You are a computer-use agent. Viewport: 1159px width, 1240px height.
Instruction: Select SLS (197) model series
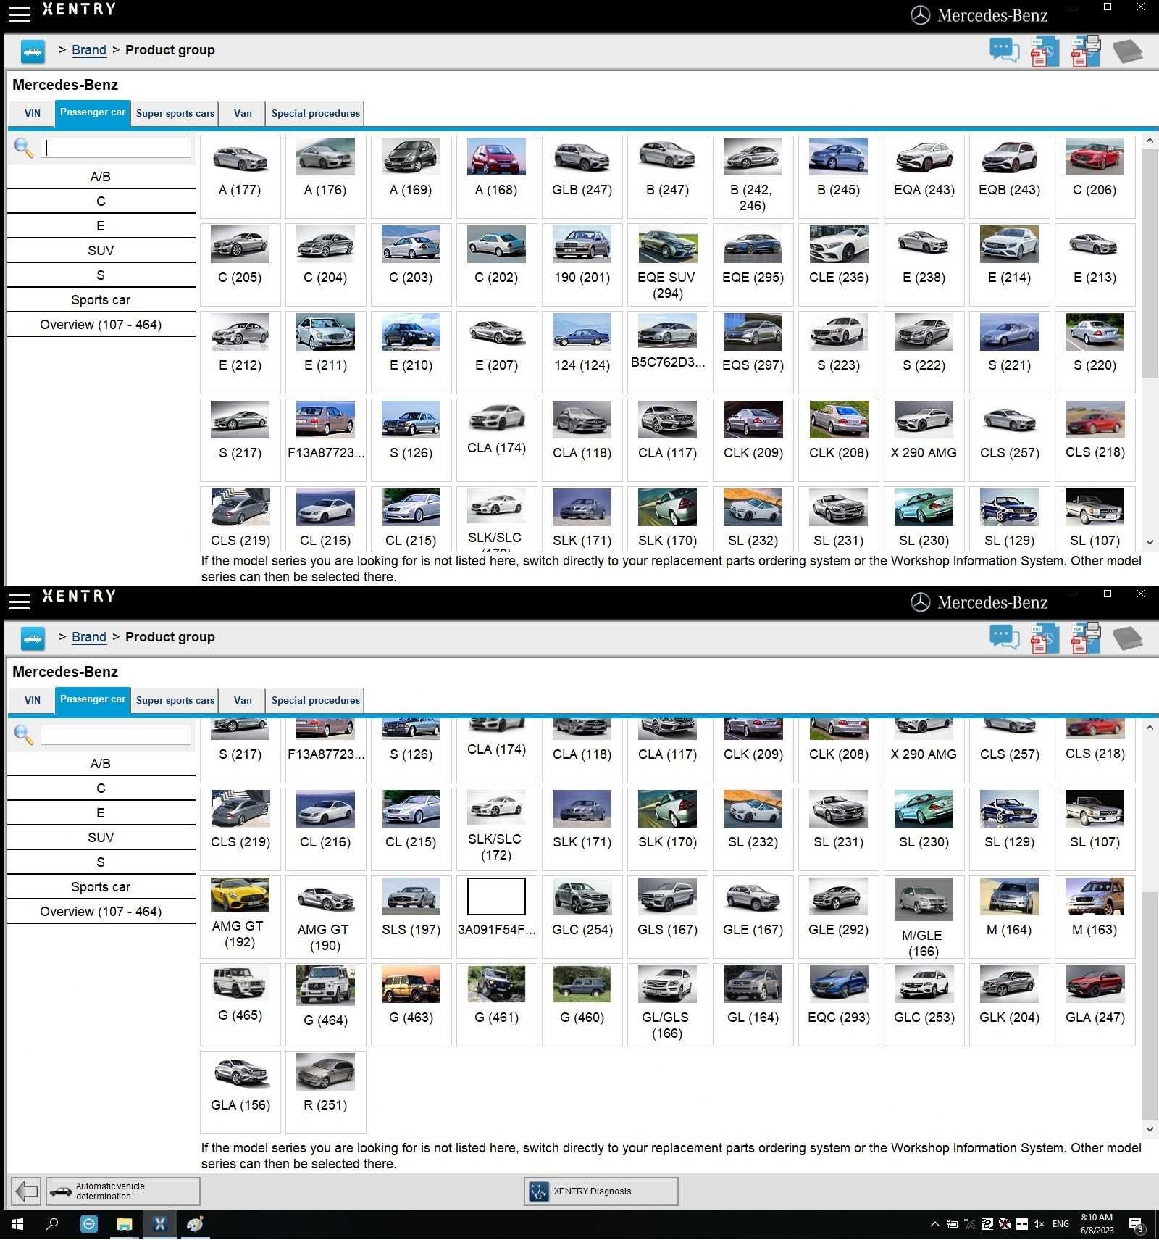411,916
